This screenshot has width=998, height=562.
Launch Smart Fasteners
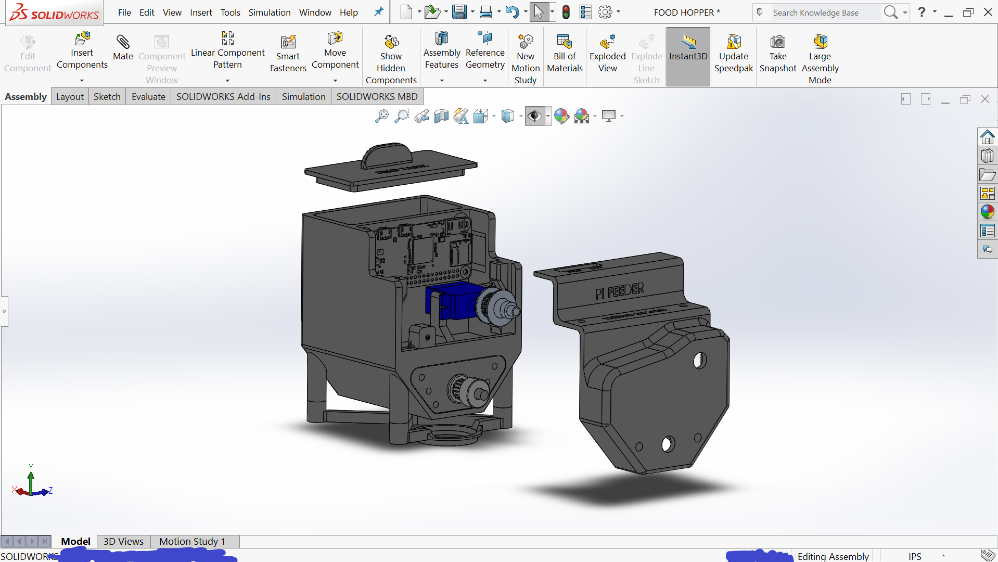pyautogui.click(x=288, y=54)
